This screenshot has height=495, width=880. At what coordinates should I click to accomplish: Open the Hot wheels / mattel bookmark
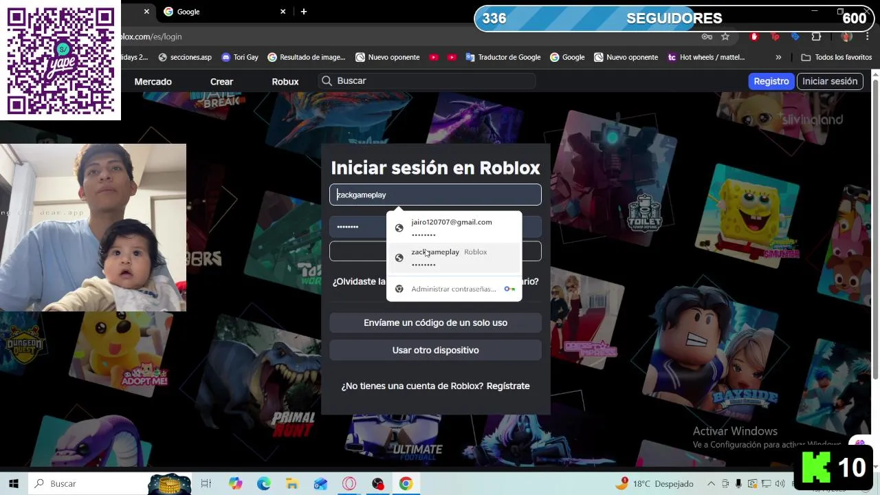706,57
